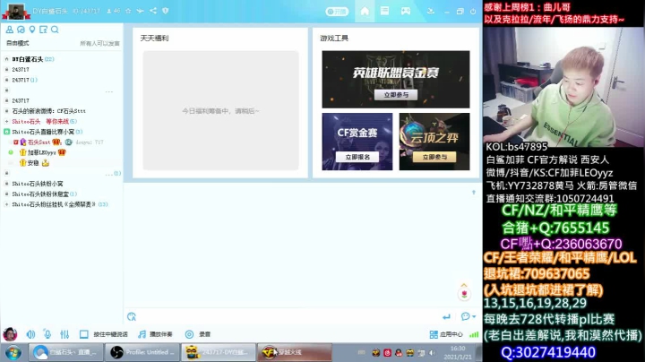Screen dimensions: 645x362
Task: Switch to the list panel tab icon
Action: coord(384,11)
